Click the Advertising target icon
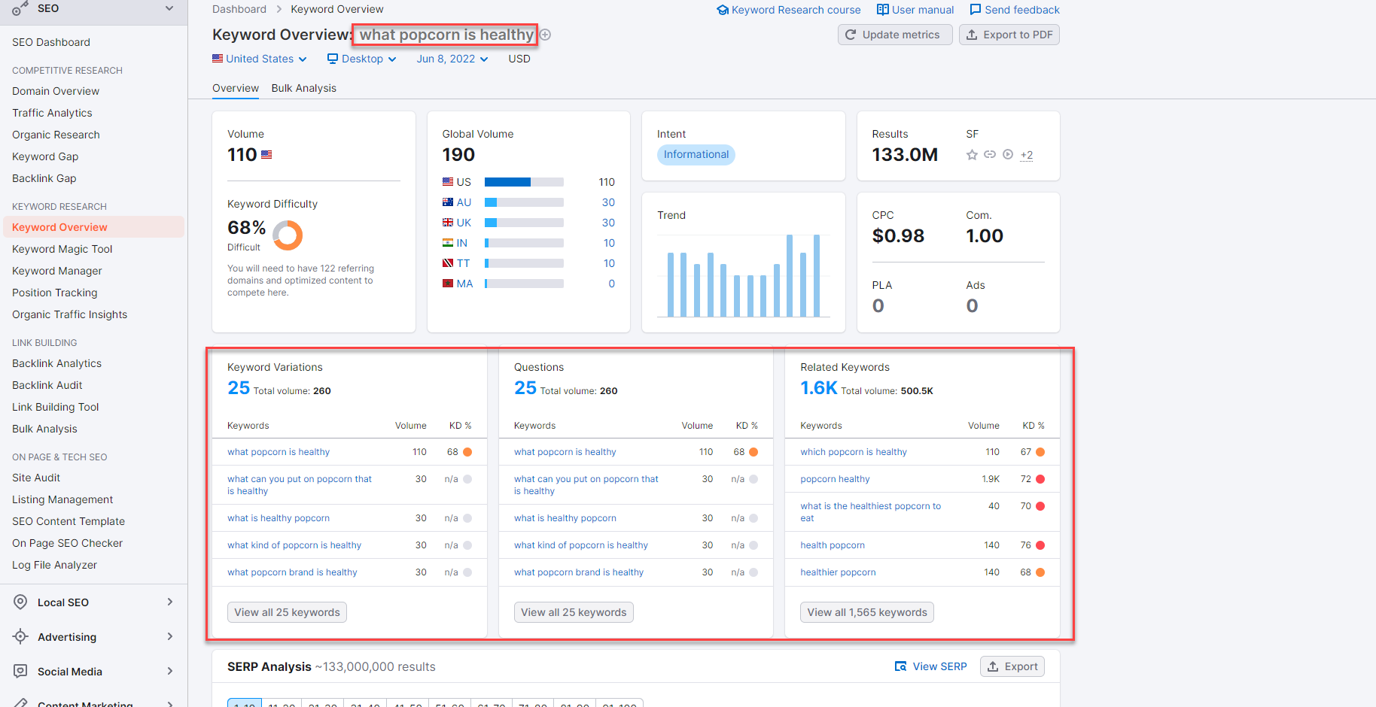The image size is (1376, 707). pyautogui.click(x=21, y=636)
